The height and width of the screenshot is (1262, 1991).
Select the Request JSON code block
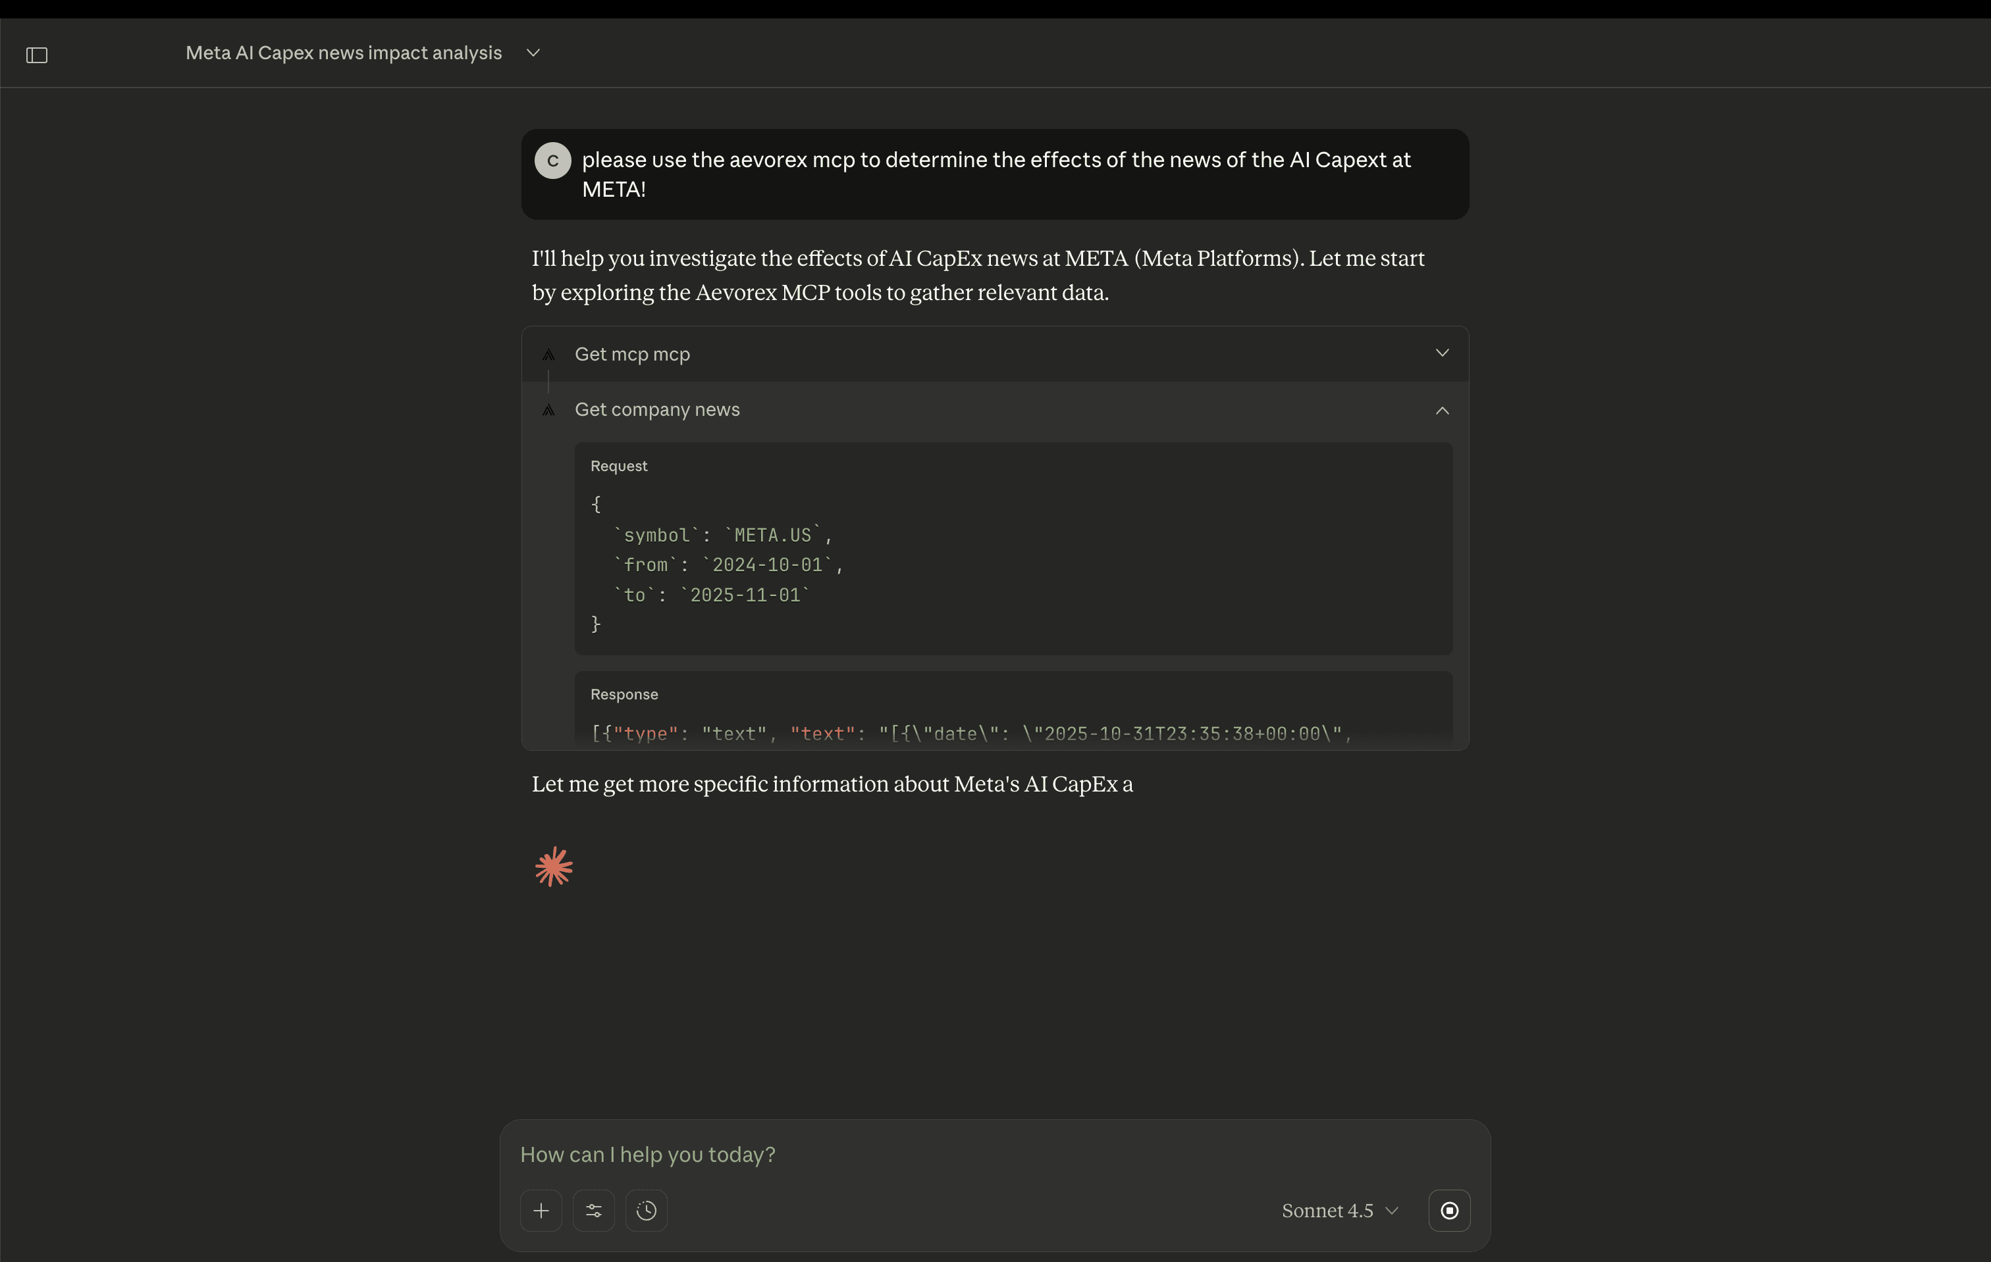coord(1013,565)
